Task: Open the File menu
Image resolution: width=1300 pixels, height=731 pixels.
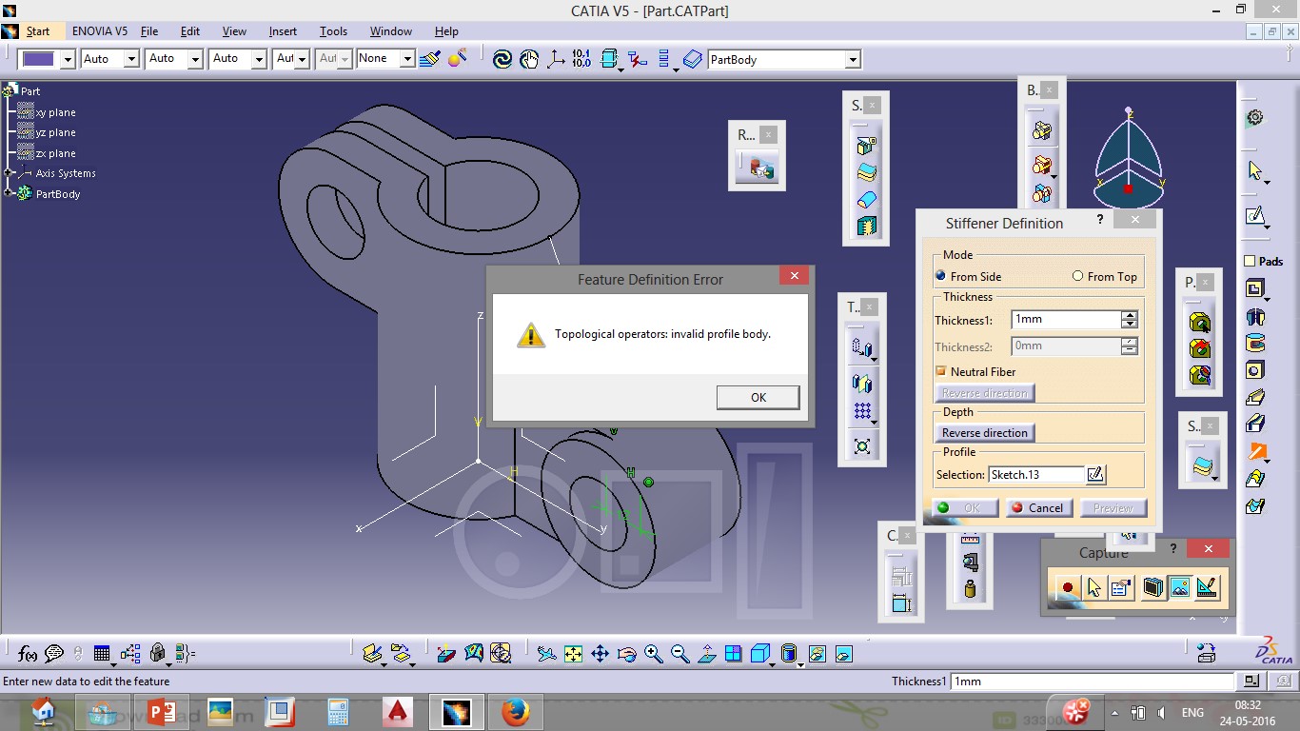Action: tap(149, 31)
